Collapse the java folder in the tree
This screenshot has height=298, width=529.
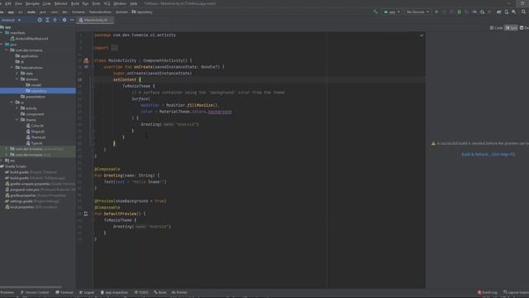click(x=2, y=44)
